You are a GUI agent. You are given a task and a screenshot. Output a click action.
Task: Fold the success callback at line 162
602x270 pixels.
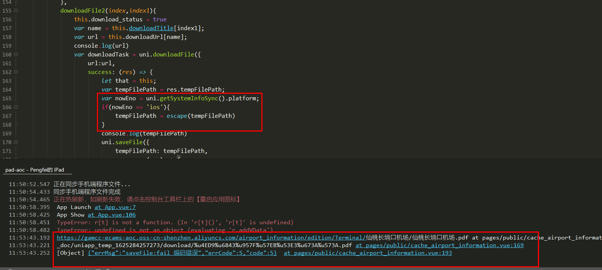[16, 72]
